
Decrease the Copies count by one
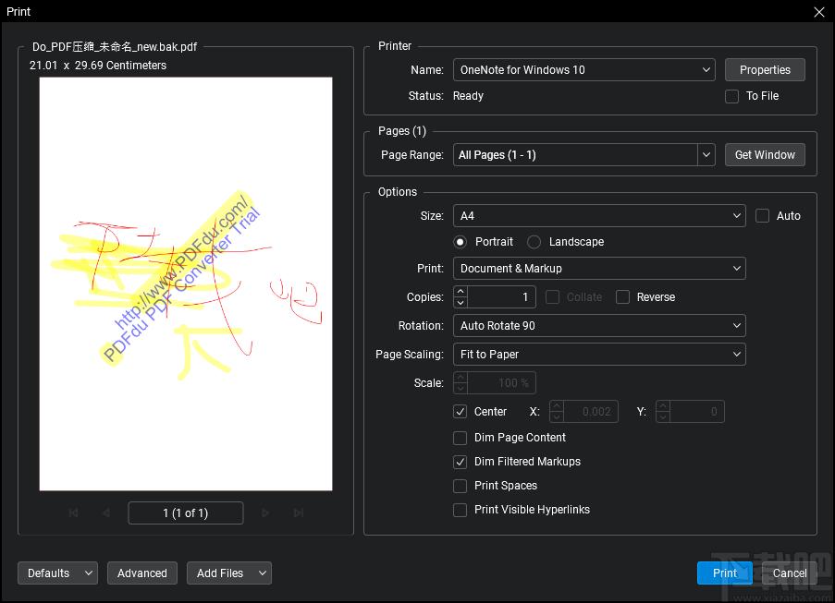tap(461, 303)
